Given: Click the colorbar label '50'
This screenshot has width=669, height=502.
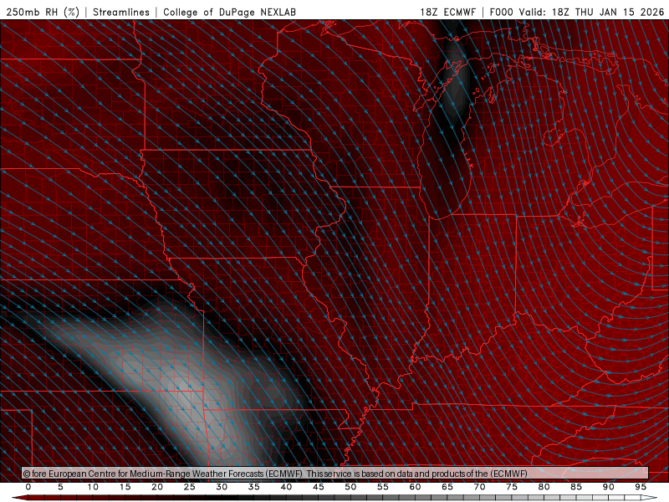Looking at the screenshot, I should click(350, 487).
